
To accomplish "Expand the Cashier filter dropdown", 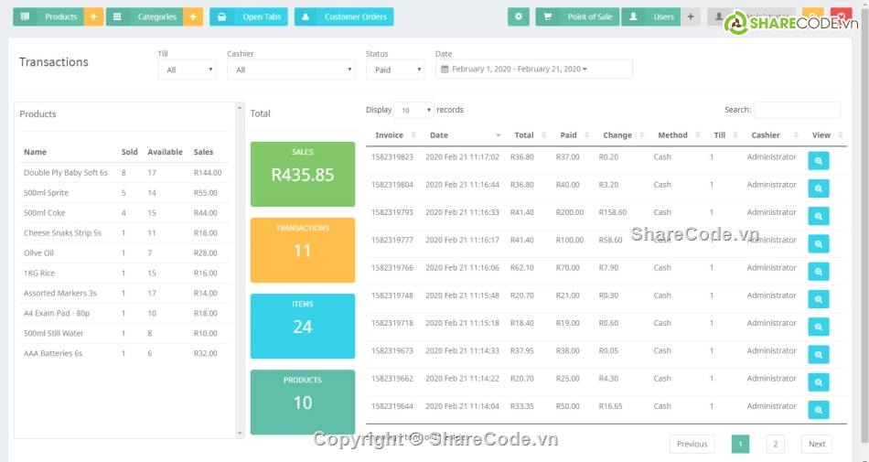I will pyautogui.click(x=291, y=70).
